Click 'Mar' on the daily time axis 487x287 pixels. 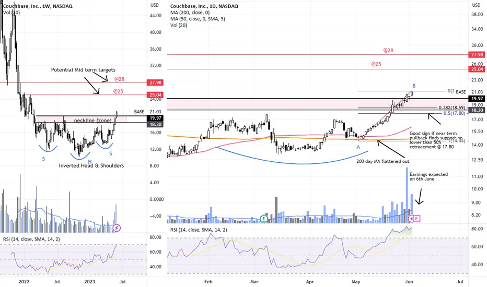point(254,281)
